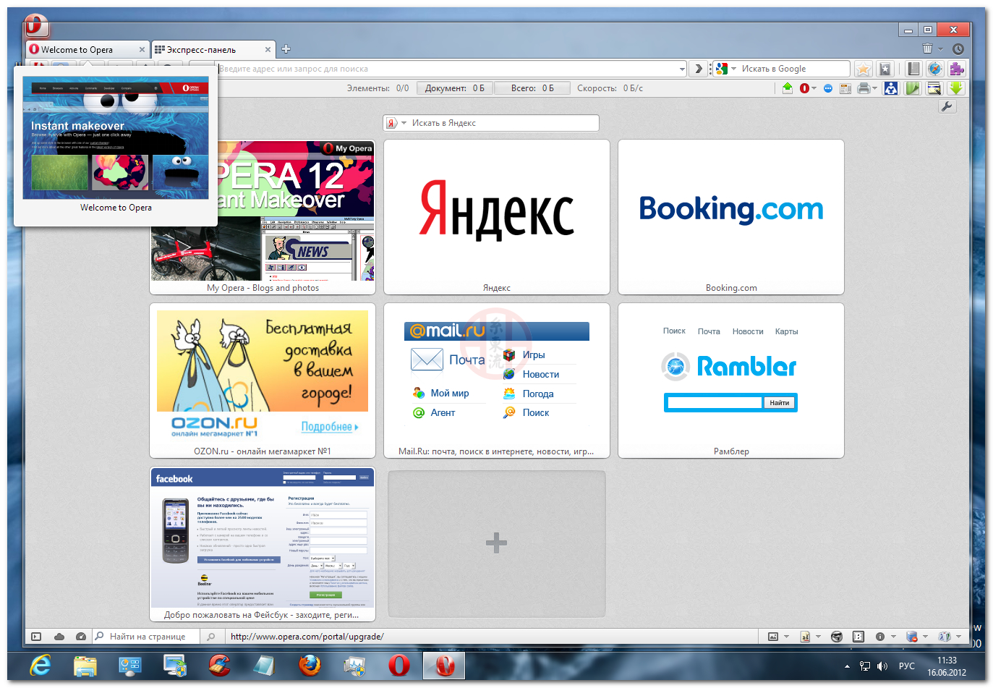Click РУС language indicator in tray
Screen dimensions: 993x688
point(906,666)
